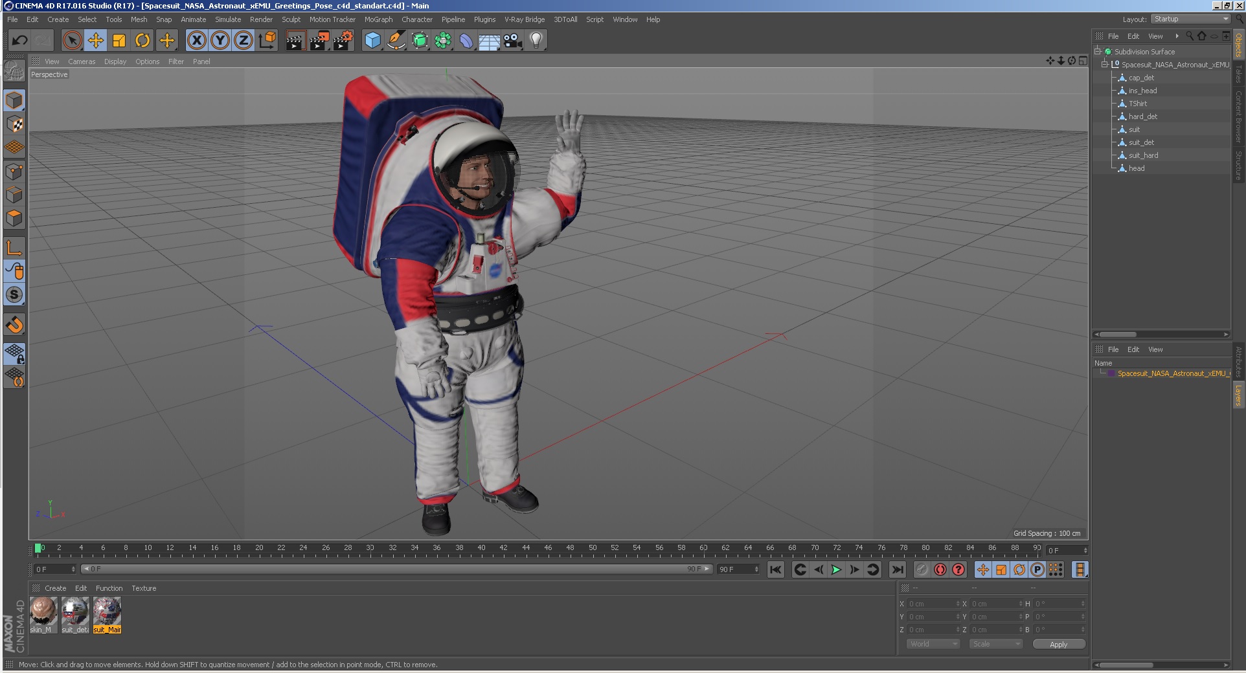Click position X input field

click(933, 604)
